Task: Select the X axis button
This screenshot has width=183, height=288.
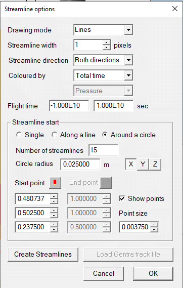Action: click(131, 164)
